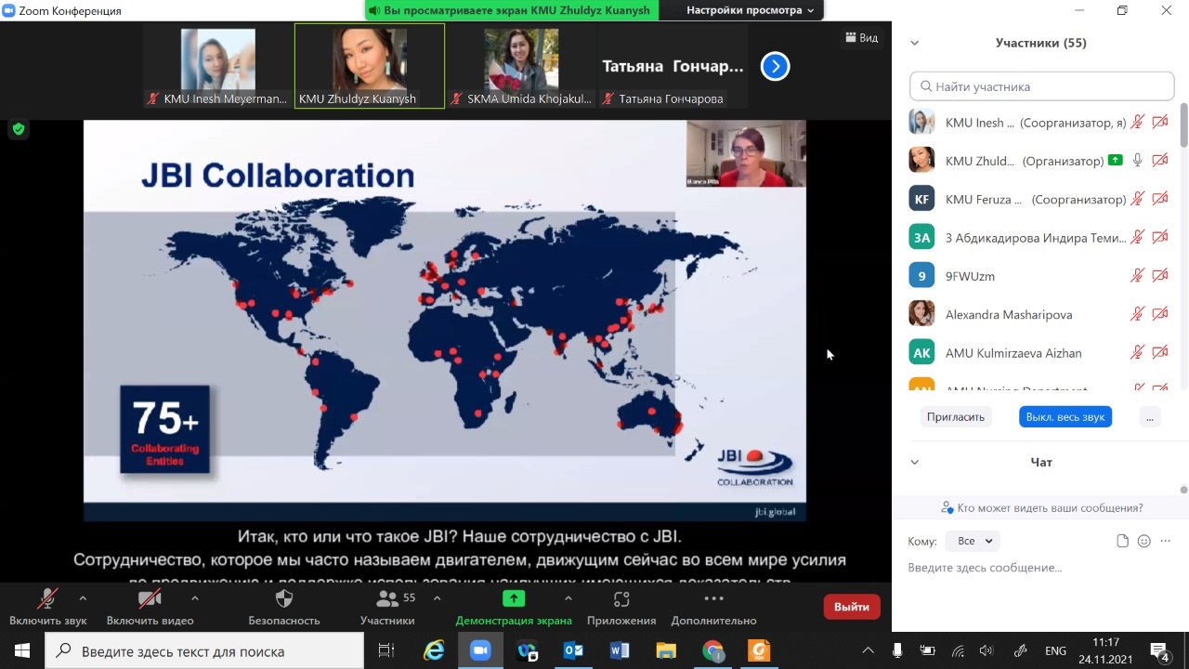Screen dimensions: 1189x669
Task: Click the Выкл. весь звук button
Action: (x=1065, y=417)
